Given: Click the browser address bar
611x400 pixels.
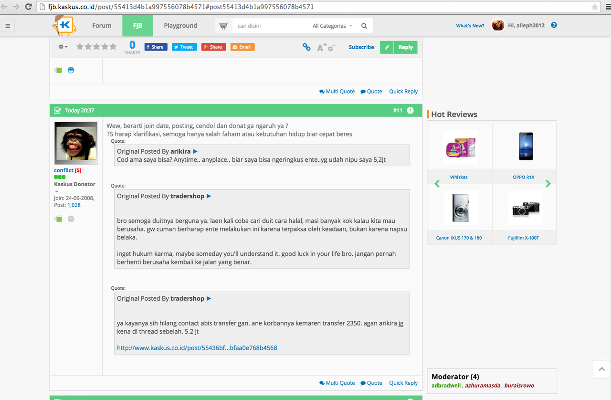Looking at the screenshot, I should coord(314,7).
